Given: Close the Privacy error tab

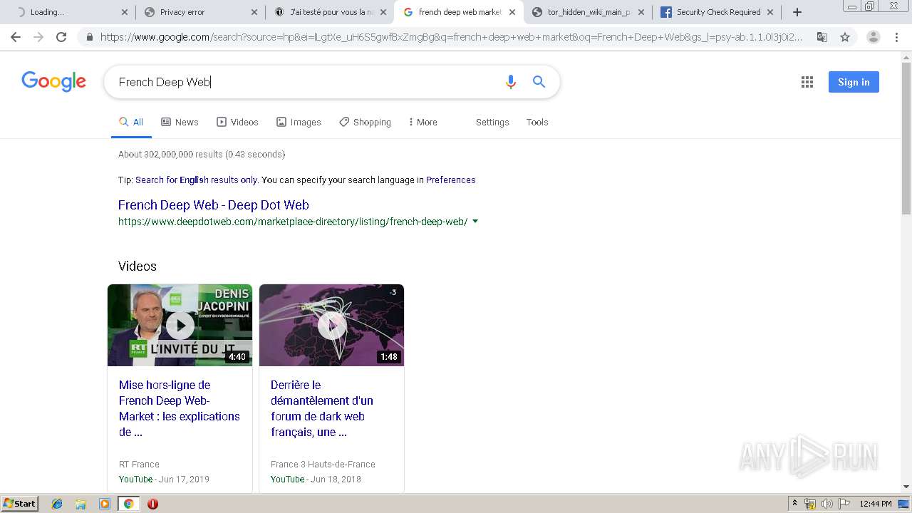Looking at the screenshot, I should (x=254, y=12).
